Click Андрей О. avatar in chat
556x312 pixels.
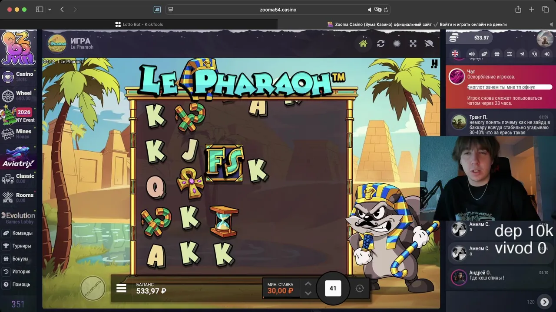[459, 277]
